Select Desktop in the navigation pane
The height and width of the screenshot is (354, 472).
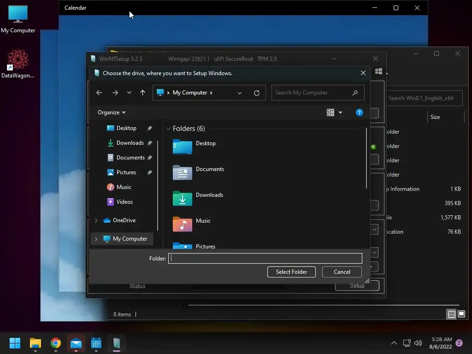(x=126, y=128)
